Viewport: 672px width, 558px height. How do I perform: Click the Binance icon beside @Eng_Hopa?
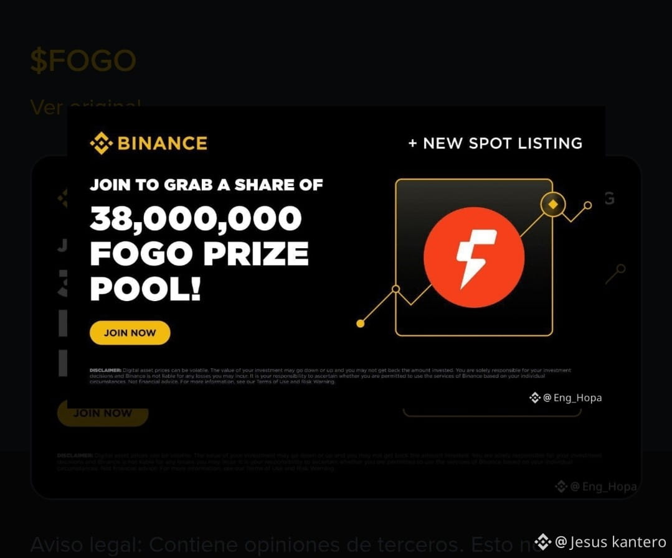click(x=535, y=398)
